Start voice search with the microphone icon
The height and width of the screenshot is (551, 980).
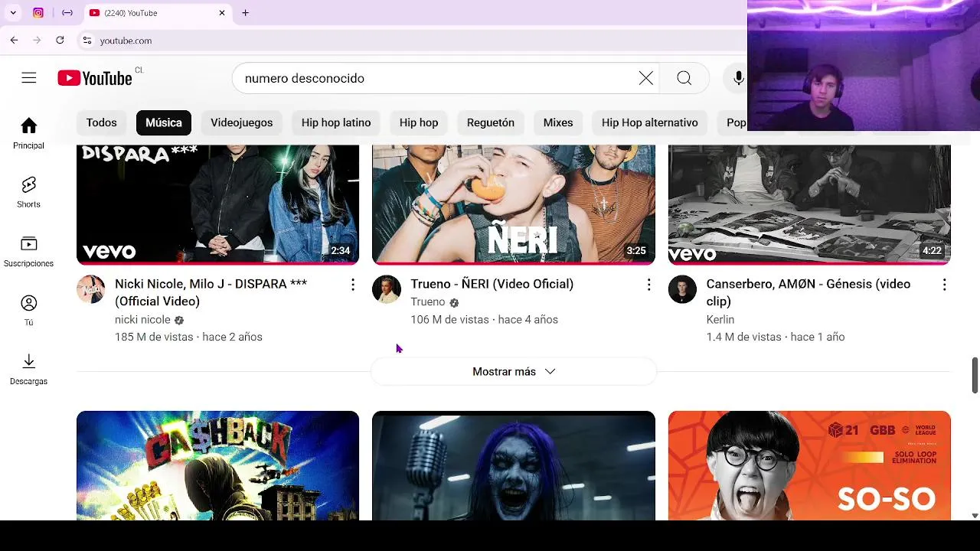(739, 78)
